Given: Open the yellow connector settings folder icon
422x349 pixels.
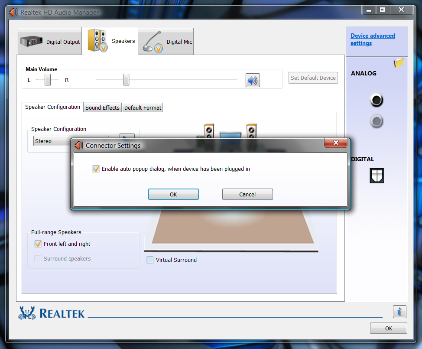Looking at the screenshot, I should [x=399, y=62].
